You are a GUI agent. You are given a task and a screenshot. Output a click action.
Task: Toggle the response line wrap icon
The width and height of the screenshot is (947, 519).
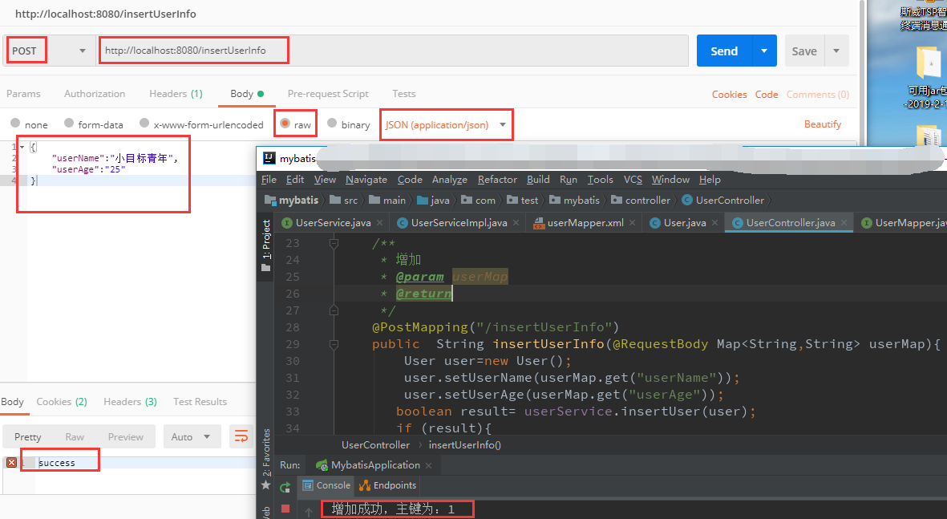(241, 436)
